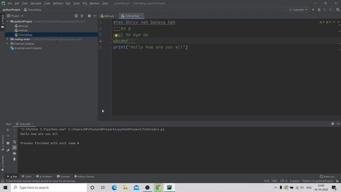This screenshot has width=341, height=192.
Task: Go to the previous highlighted error arrow
Action: [334, 22]
